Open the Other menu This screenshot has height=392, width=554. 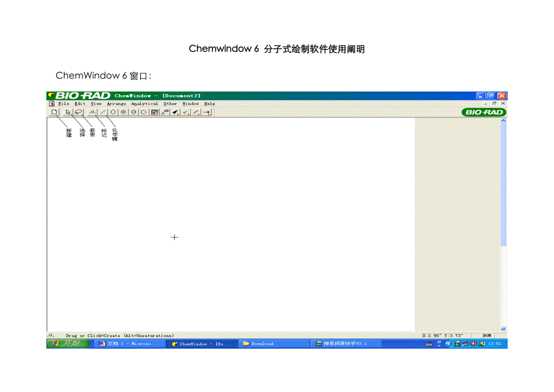click(170, 104)
